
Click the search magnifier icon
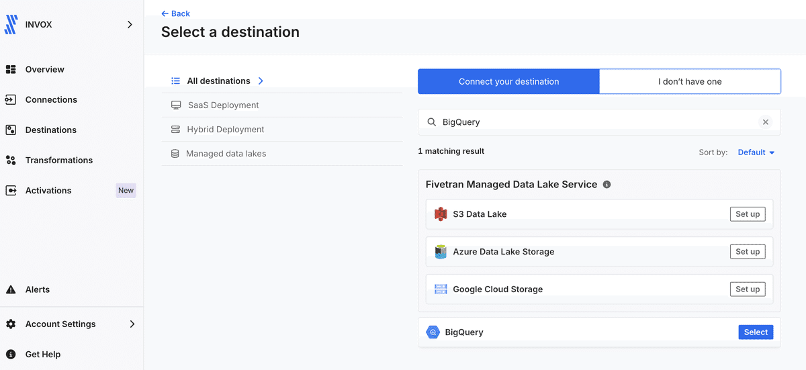[432, 122]
